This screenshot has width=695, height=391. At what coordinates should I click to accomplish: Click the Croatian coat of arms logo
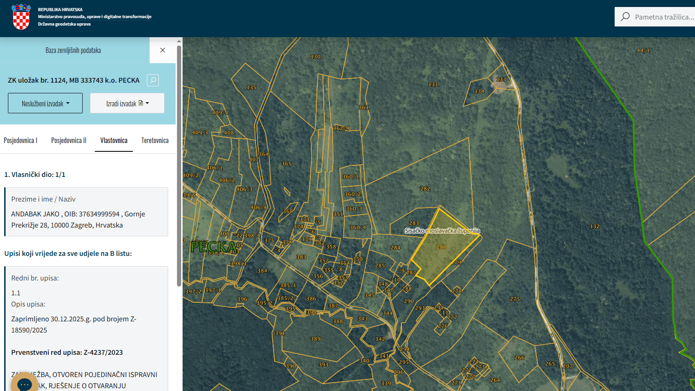21,17
